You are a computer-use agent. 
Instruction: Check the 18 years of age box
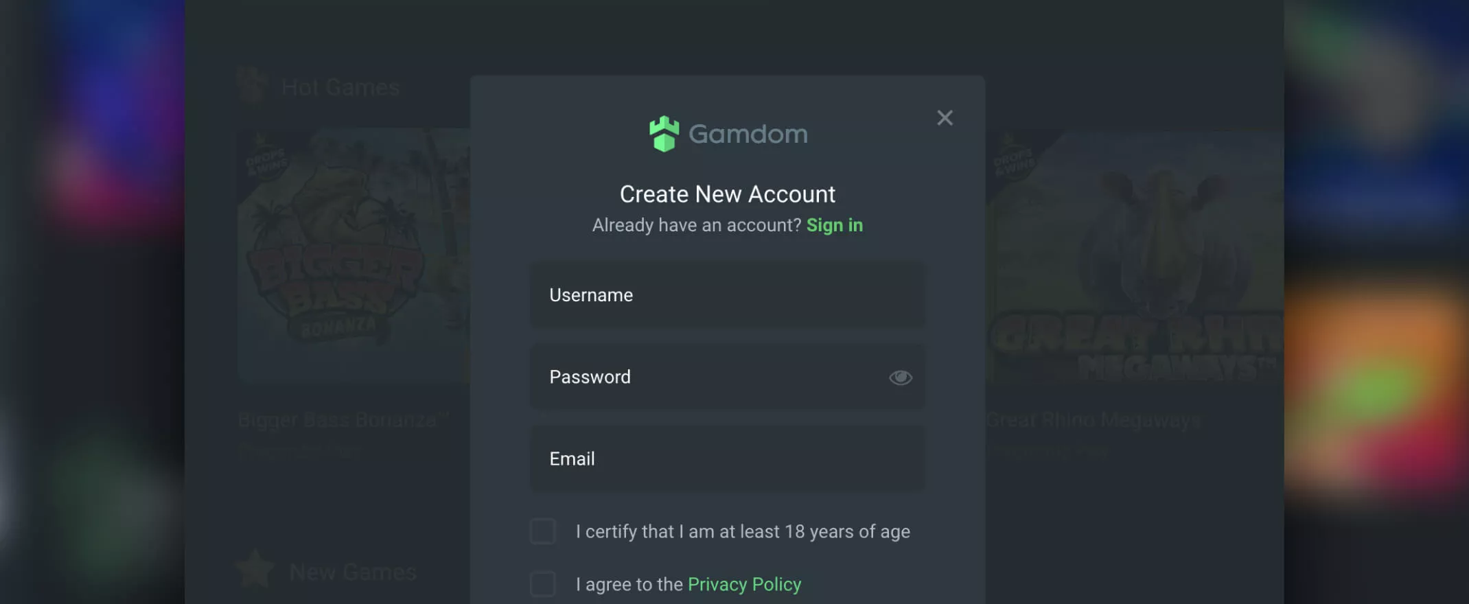pyautogui.click(x=543, y=531)
